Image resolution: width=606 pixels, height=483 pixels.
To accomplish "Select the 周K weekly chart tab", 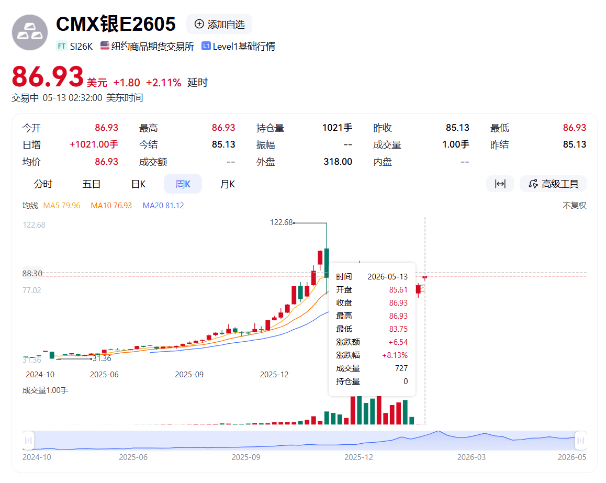I will click(183, 184).
